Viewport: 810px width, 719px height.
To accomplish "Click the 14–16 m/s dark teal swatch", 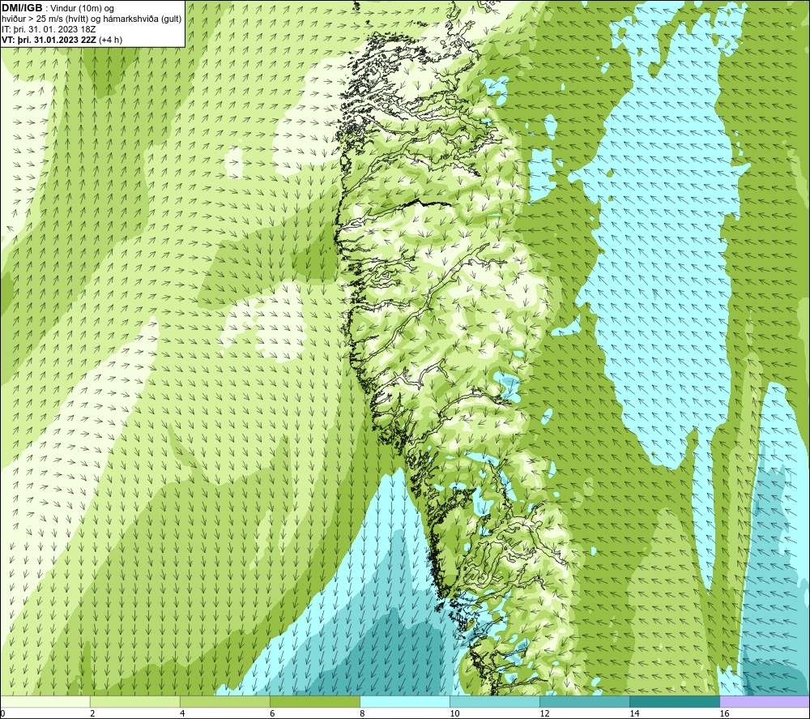I will pos(675,701).
